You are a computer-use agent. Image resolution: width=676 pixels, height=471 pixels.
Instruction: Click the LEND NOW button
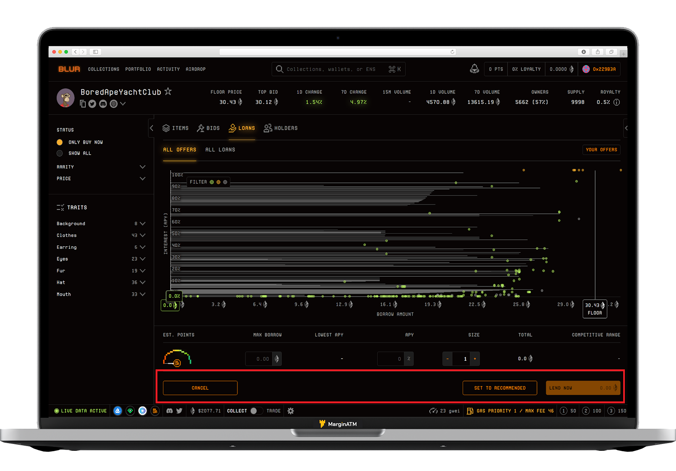pyautogui.click(x=583, y=388)
